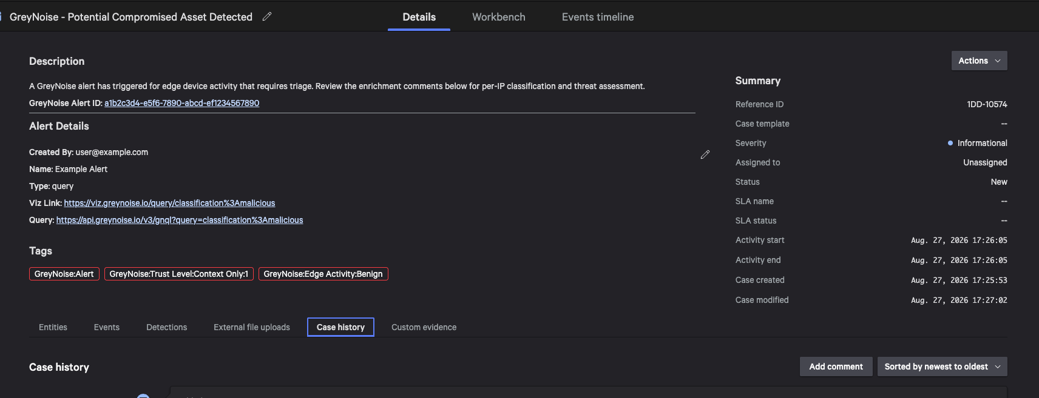Click the Unassigned value
The image size is (1039, 398).
click(x=985, y=162)
